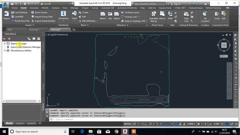Image resolution: width=240 pixels, height=135 pixels.
Task: Open File Explorer from the taskbar
Action: 91,132
